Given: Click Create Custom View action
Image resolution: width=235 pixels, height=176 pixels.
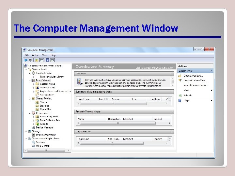Looking at the screenshot, I should pos(195,81).
